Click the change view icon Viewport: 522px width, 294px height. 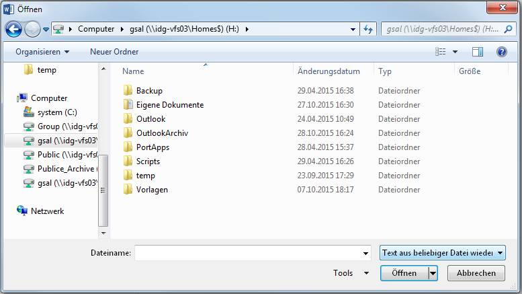(441, 52)
